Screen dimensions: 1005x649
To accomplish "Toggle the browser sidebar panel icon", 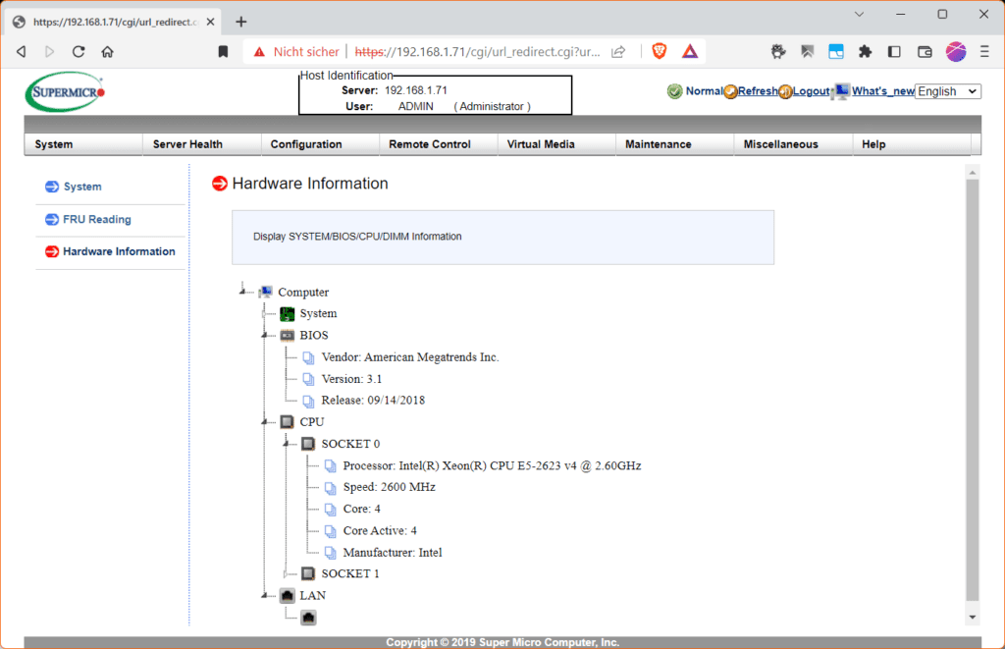I will pos(894,52).
